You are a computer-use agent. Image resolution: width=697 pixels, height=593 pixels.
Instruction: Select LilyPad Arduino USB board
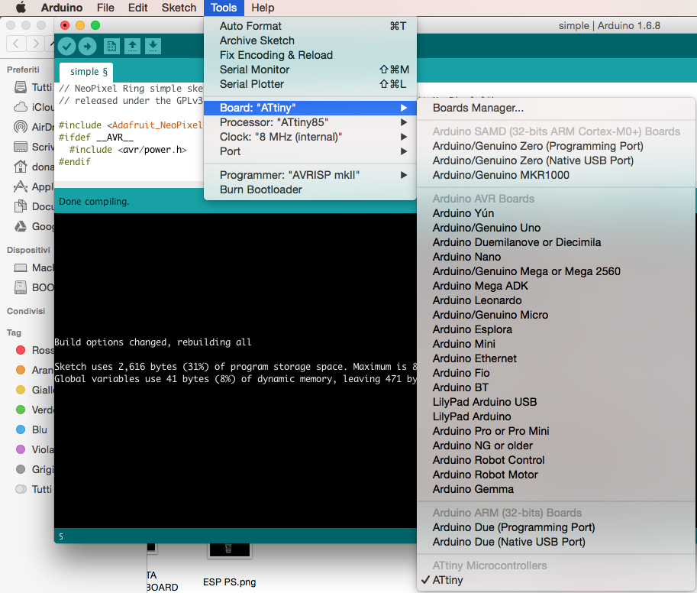(556, 402)
